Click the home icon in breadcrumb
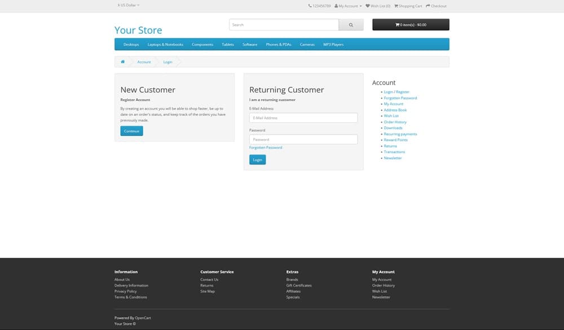Image resolution: width=564 pixels, height=330 pixels. click(122, 61)
